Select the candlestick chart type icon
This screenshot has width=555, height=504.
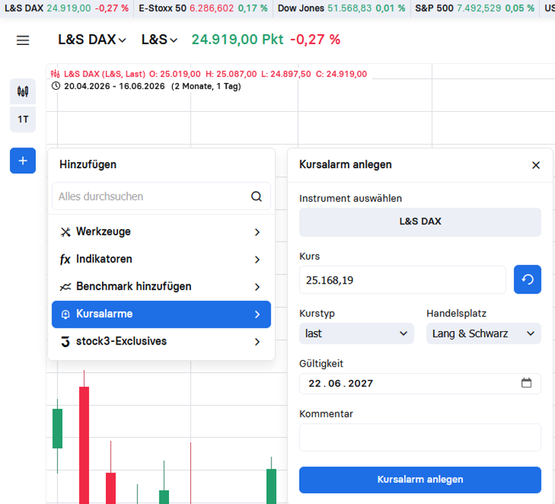(23, 92)
